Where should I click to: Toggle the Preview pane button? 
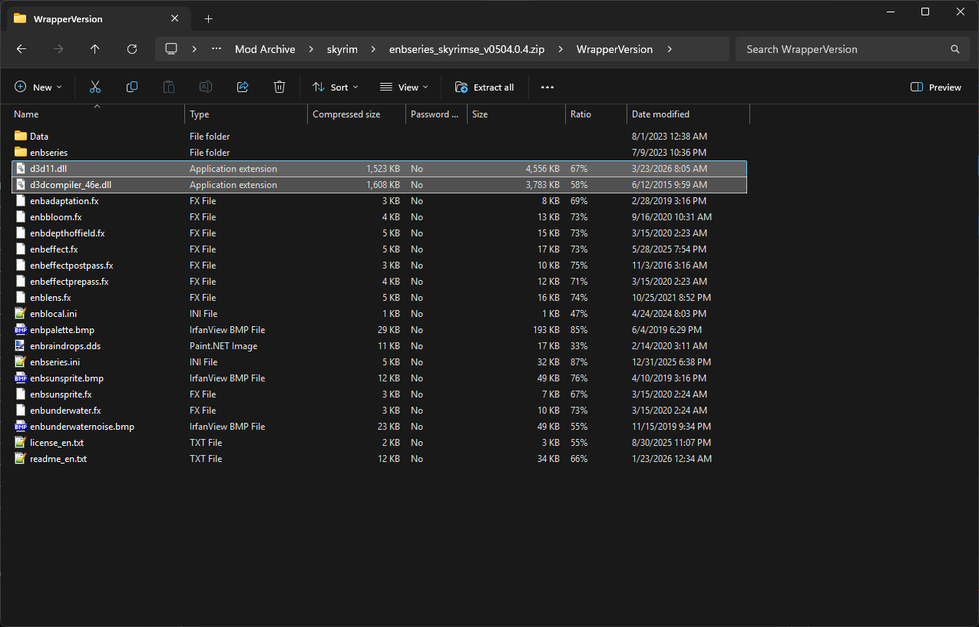click(x=935, y=87)
